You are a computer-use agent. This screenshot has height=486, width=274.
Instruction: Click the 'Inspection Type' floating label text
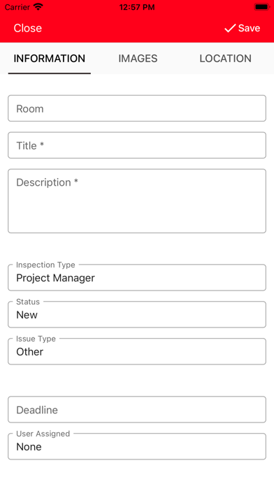45,265
